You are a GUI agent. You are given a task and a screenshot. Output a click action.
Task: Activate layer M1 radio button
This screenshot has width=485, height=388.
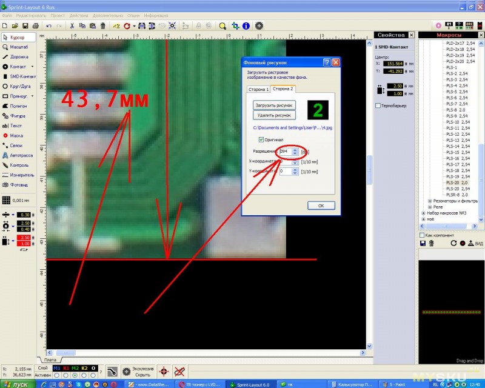(56, 375)
